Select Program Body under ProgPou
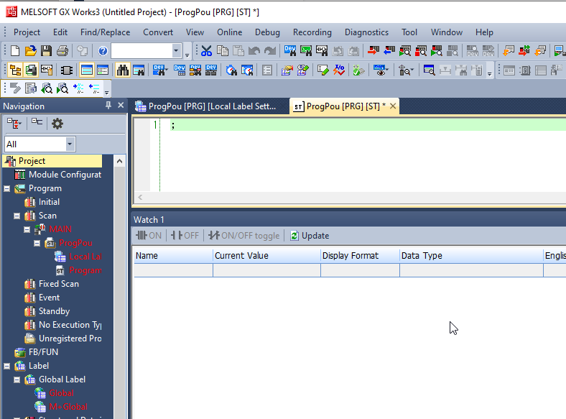The image size is (566, 419). tap(78, 270)
